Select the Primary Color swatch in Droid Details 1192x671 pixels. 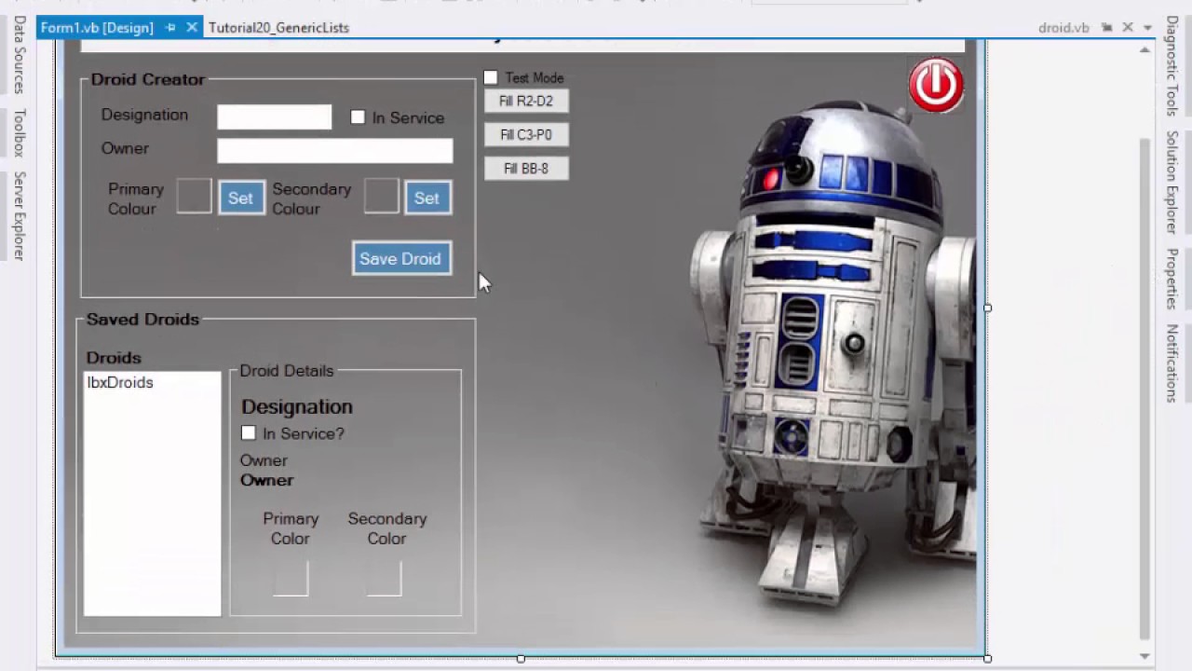tap(291, 578)
